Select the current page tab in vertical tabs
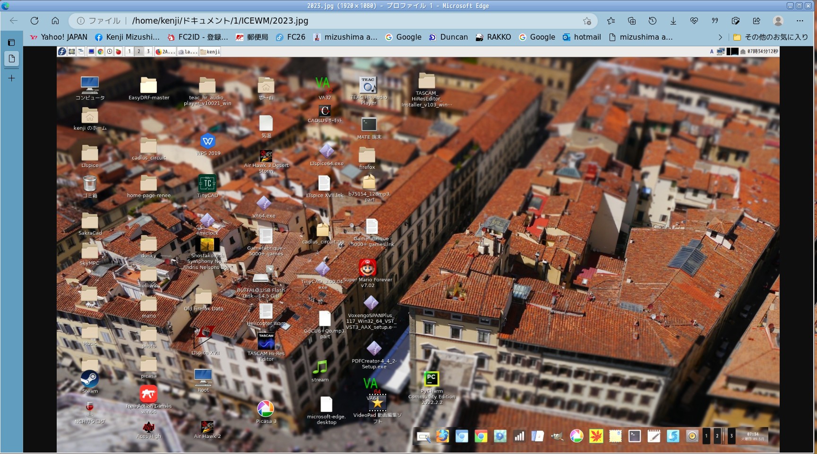Viewport: 817px width, 454px height. [11, 59]
